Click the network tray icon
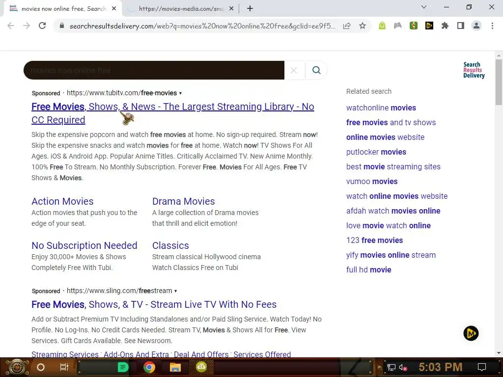The width and height of the screenshot is (503, 377). pos(391,367)
